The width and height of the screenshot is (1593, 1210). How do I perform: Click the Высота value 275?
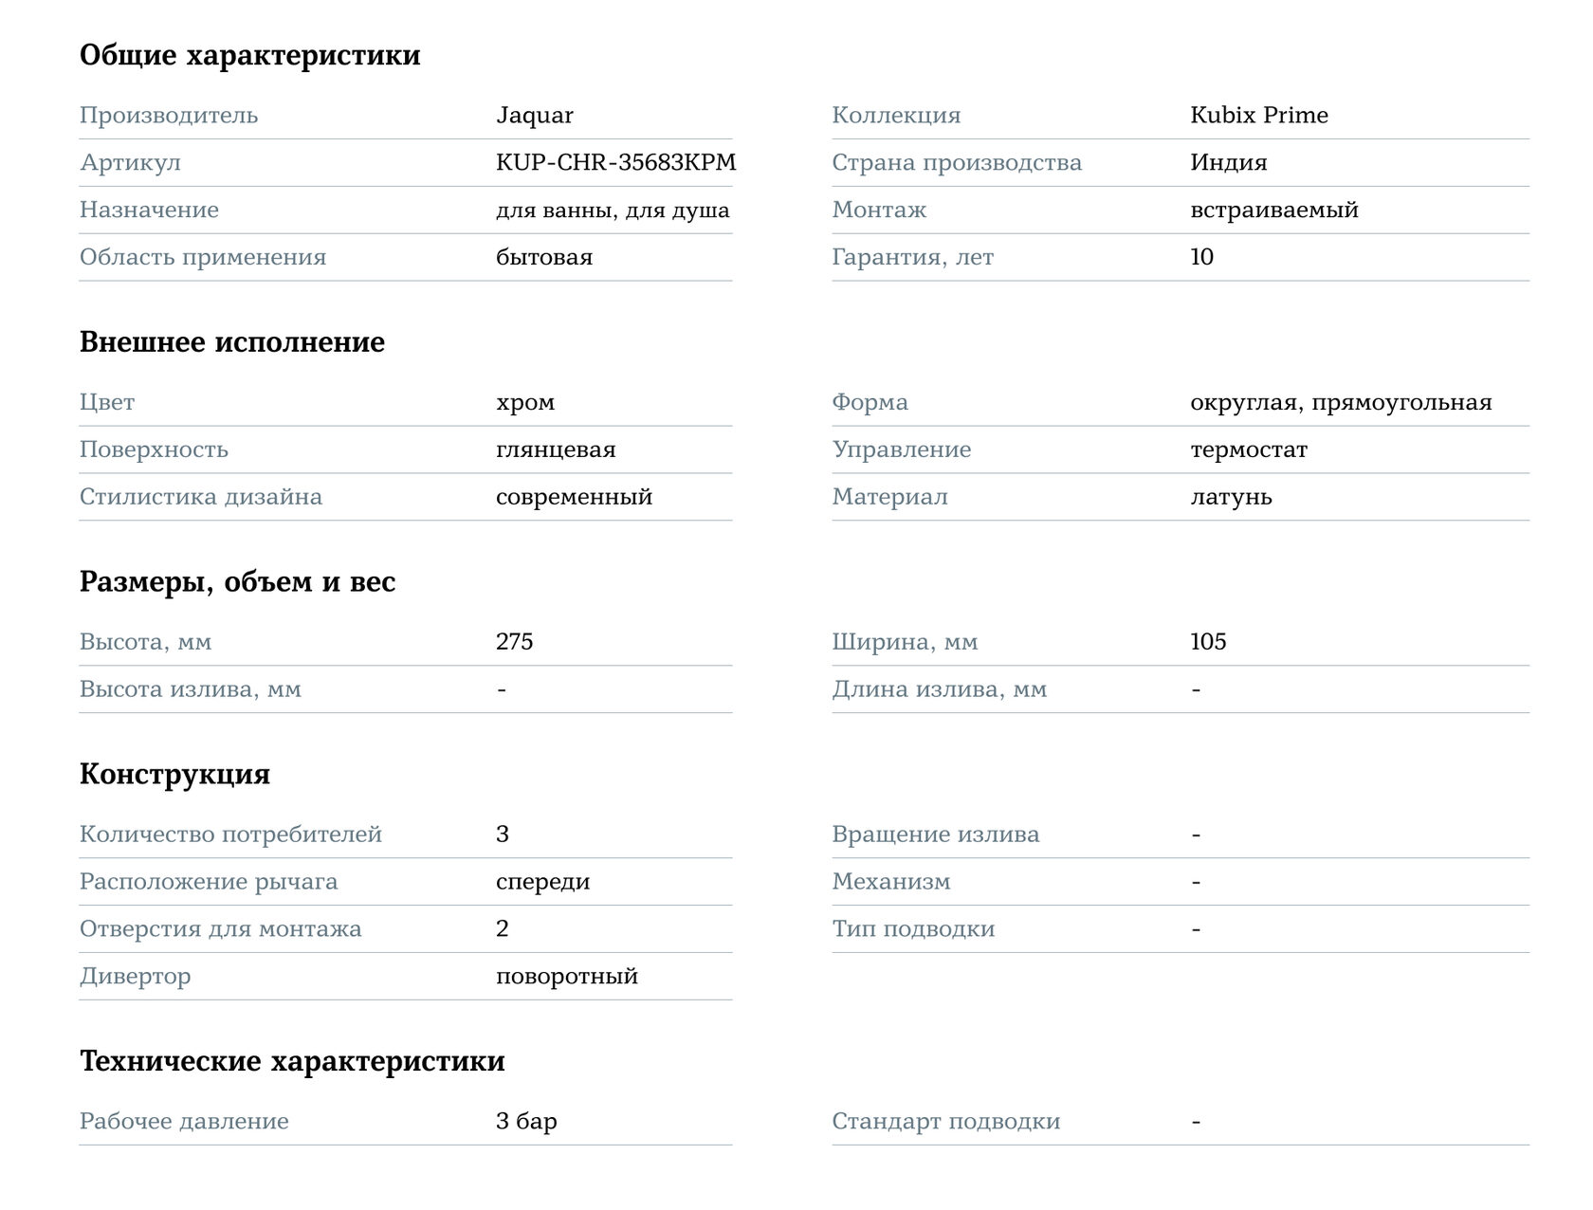click(514, 642)
